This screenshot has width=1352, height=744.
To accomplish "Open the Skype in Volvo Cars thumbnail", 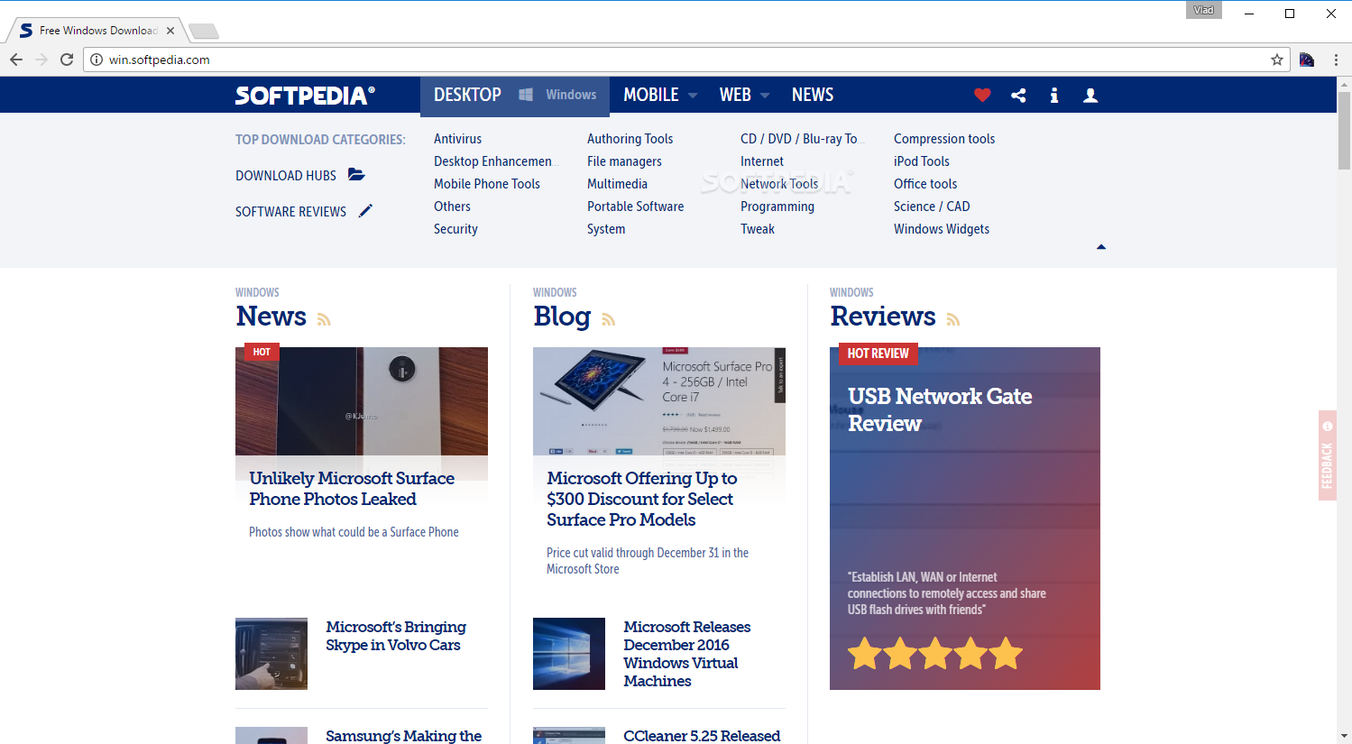I will [x=271, y=654].
